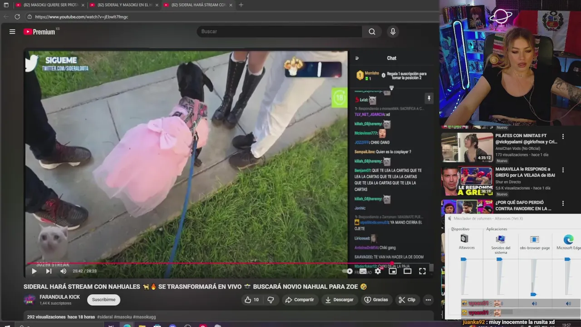Subscribe with the Suscribirme button

click(x=103, y=300)
